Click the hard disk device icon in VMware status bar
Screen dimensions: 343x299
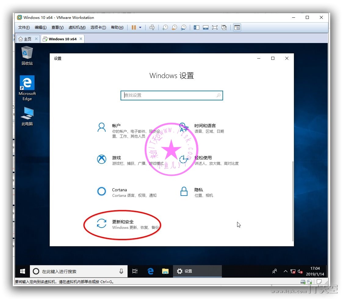[303, 282]
